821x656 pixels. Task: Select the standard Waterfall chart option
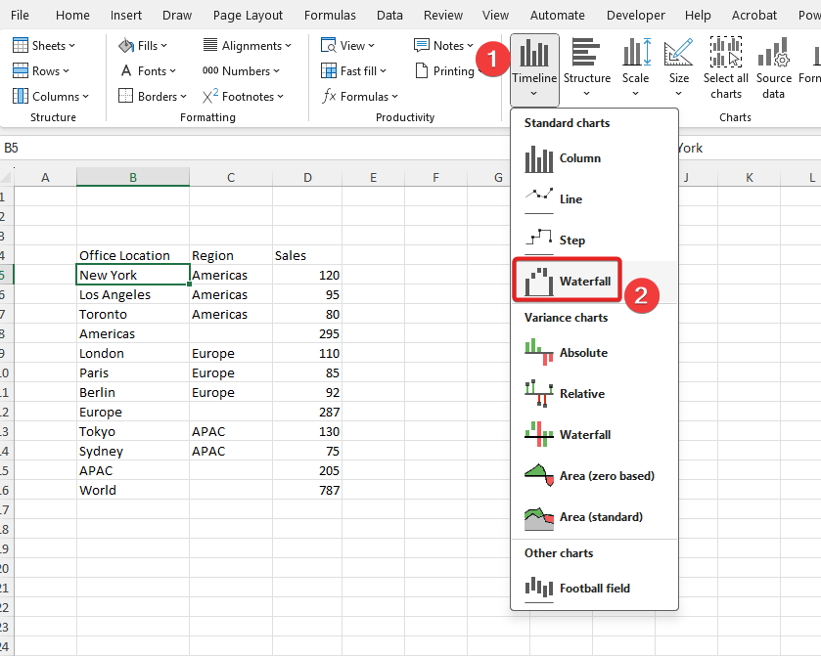[569, 282]
